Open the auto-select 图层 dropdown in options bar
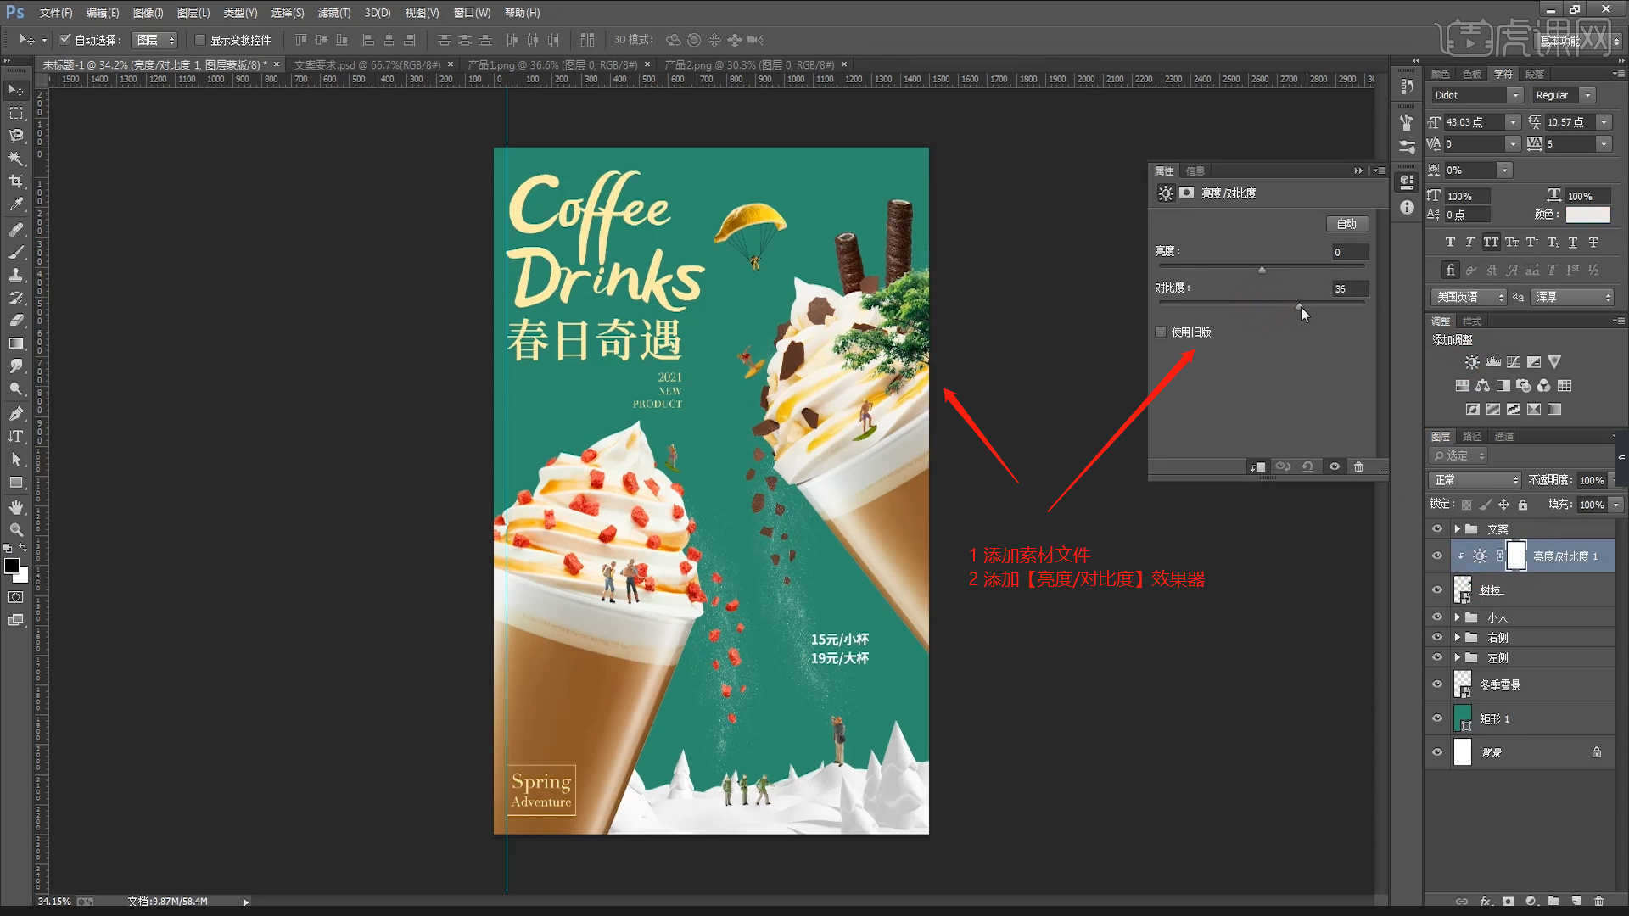1629x916 pixels. click(155, 40)
